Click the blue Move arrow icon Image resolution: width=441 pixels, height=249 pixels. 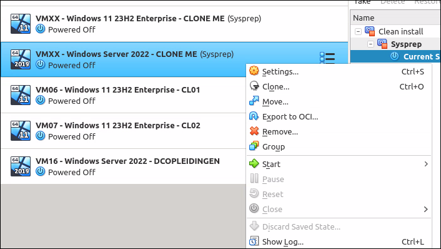tap(254, 101)
